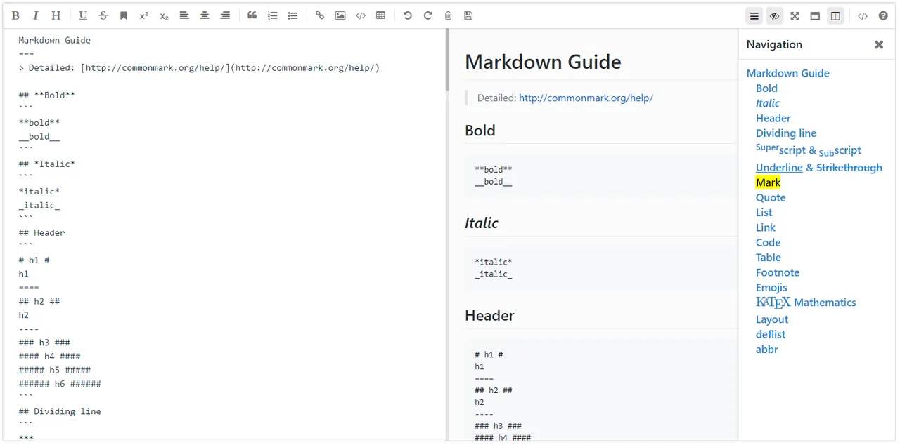This screenshot has width=900, height=445.
Task: Place cursor on '## **Bold**' editor line
Action: tap(47, 95)
